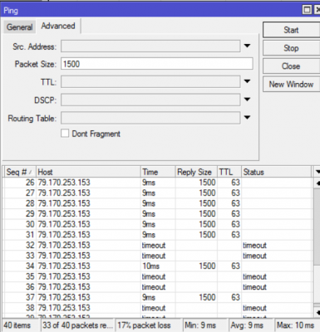Viewport: 320px width, 332px height.
Task: Stop the running ping
Action: pos(291,48)
